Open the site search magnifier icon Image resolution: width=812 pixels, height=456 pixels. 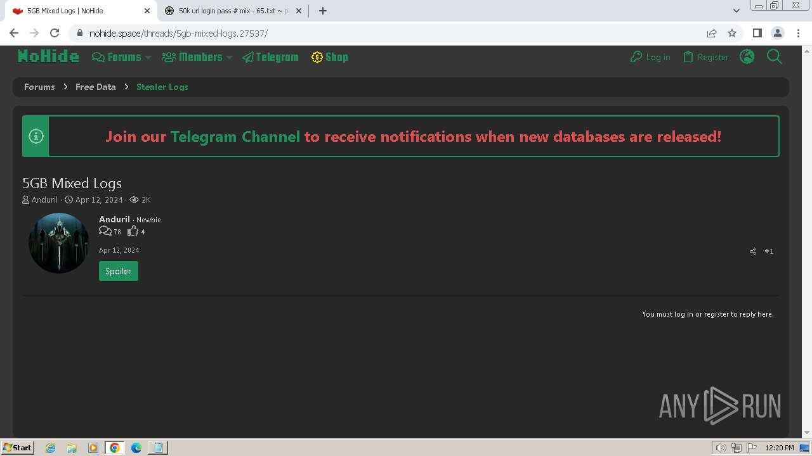click(775, 57)
